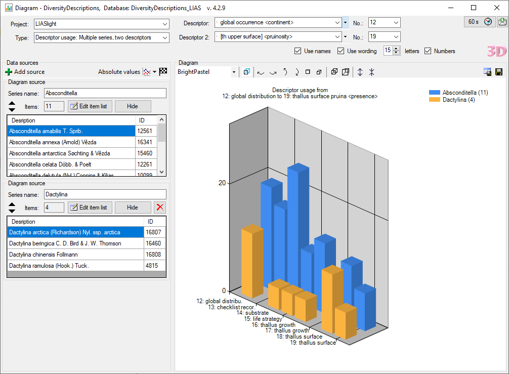Click the export data table icon
Screen dimensions: 509x374
487,72
